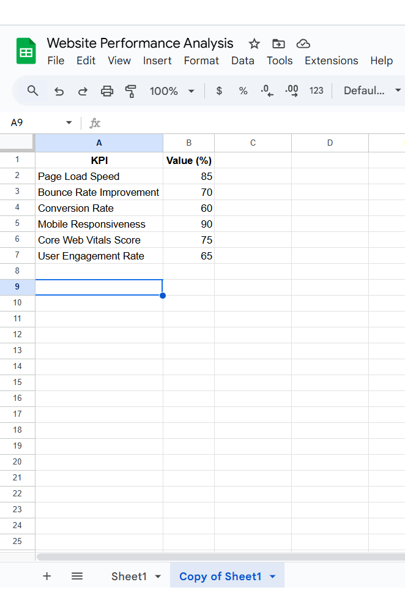Print the spreadsheet

point(107,91)
